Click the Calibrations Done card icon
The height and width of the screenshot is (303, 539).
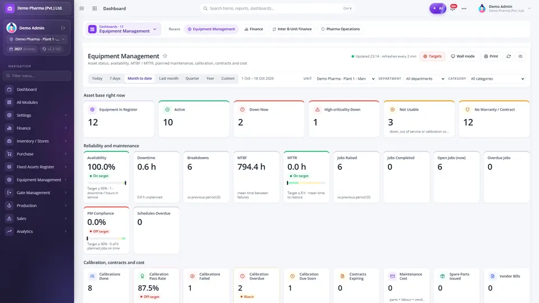pos(92,276)
